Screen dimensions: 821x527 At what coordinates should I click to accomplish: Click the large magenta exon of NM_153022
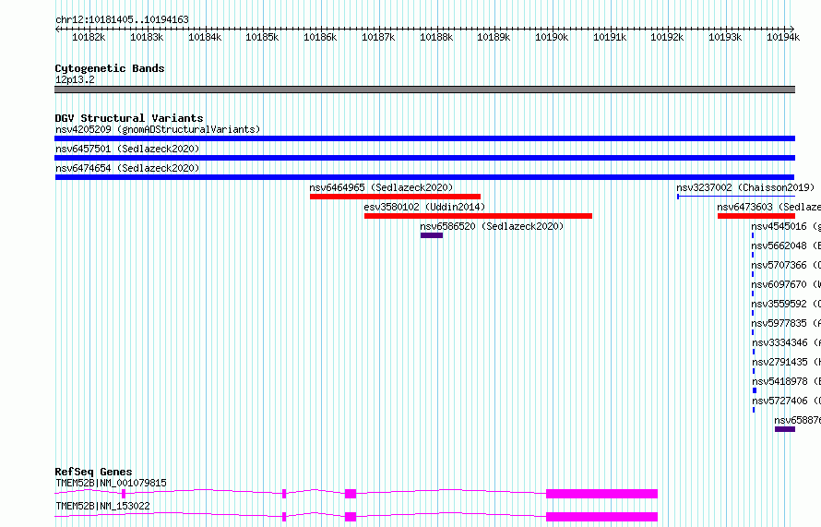point(601,517)
